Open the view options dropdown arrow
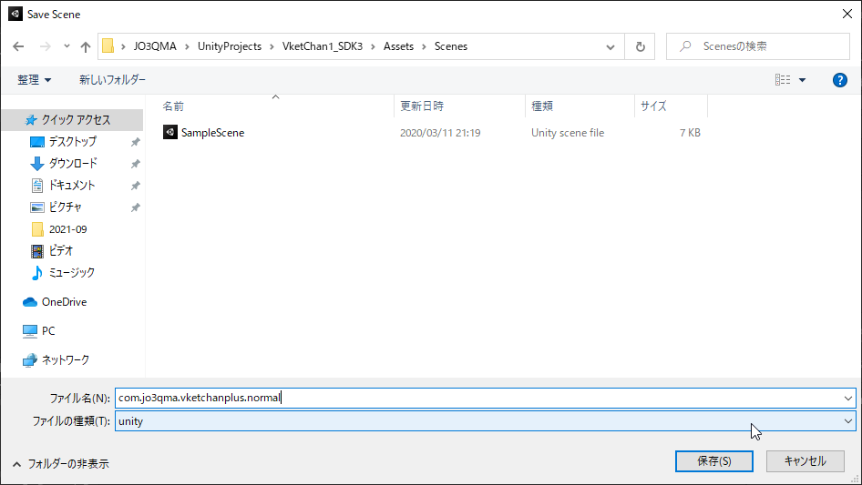Screen dimensions: 862x485 tap(802, 80)
